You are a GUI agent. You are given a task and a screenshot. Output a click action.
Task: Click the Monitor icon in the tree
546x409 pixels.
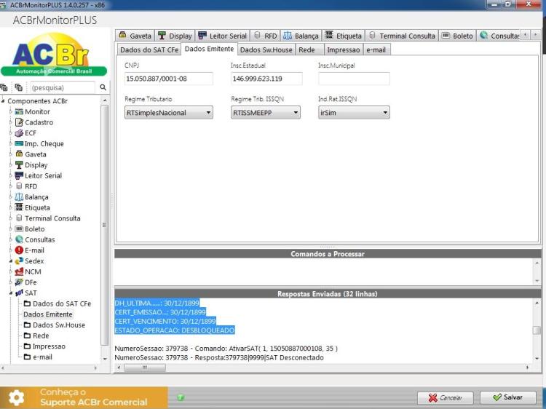coord(19,112)
